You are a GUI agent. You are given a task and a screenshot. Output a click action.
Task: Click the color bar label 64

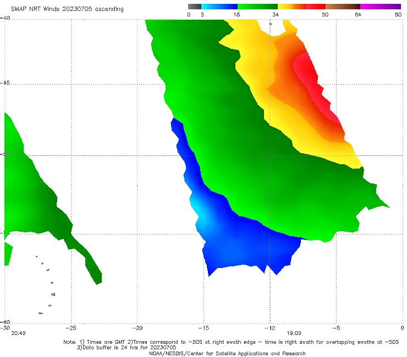tap(358, 14)
